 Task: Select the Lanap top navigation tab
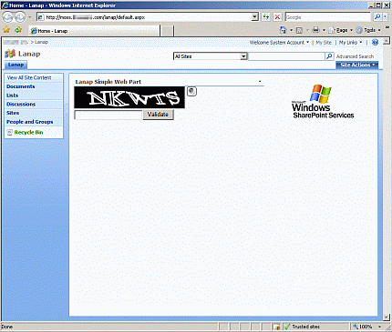click(x=15, y=65)
